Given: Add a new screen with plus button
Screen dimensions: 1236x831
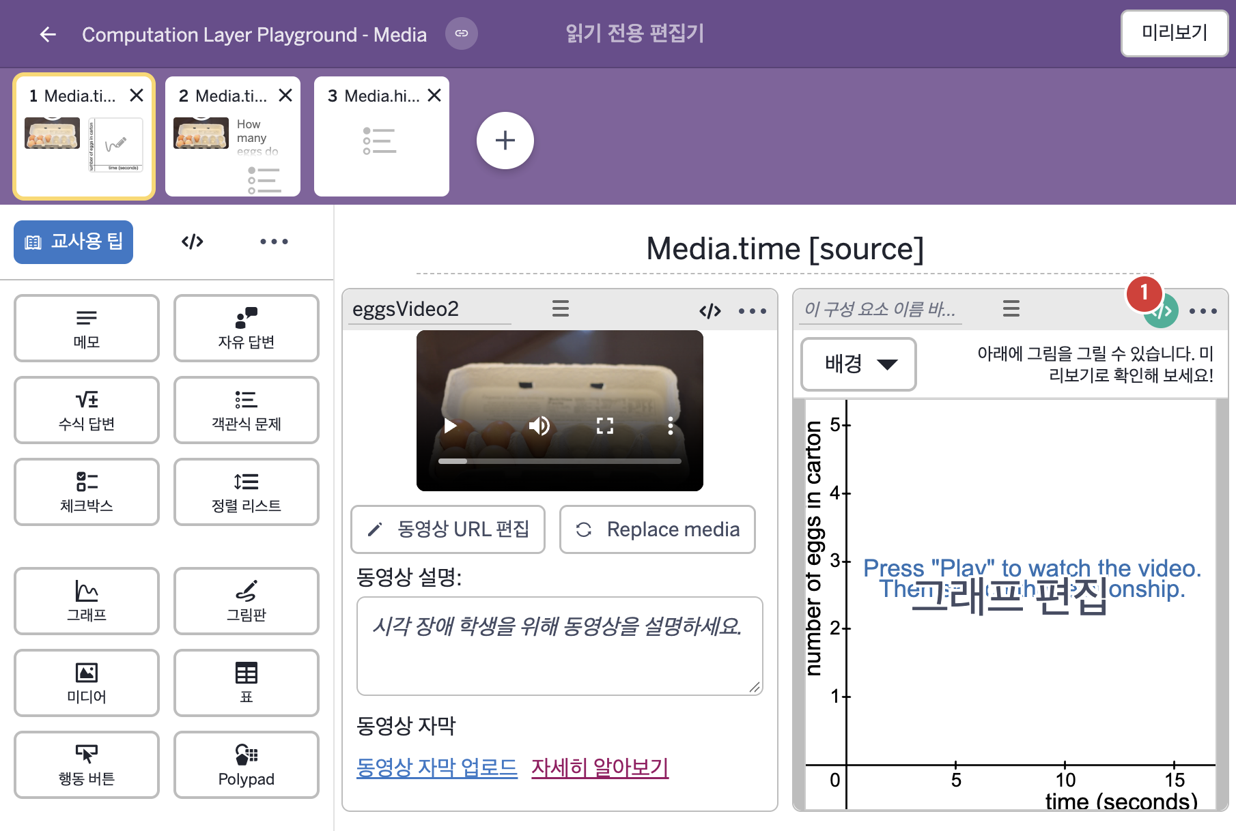Looking at the screenshot, I should 505,141.
